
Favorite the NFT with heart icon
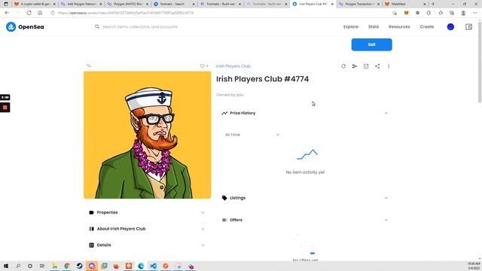click(x=202, y=65)
